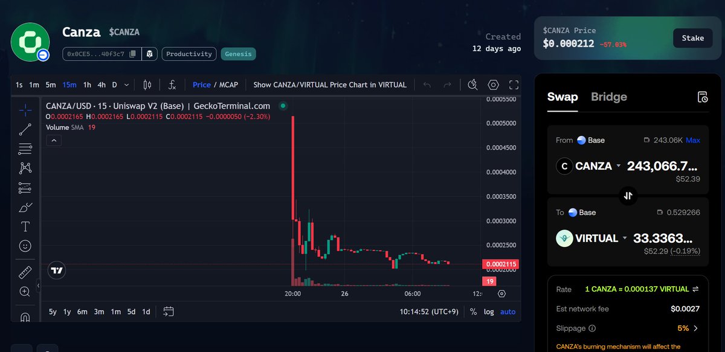Invert the CANZA to VIRTUAL rate
The width and height of the screenshot is (725, 352).
[695, 289]
